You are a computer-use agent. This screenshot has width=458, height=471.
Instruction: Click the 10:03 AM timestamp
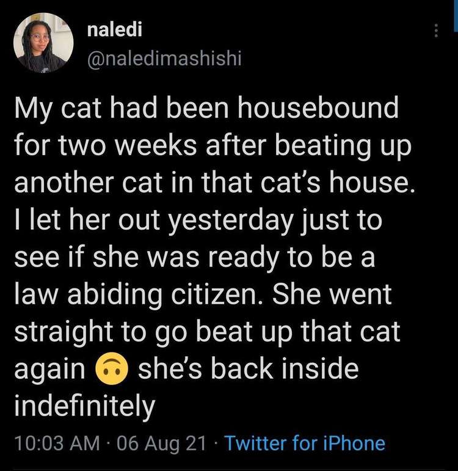pos(57,444)
